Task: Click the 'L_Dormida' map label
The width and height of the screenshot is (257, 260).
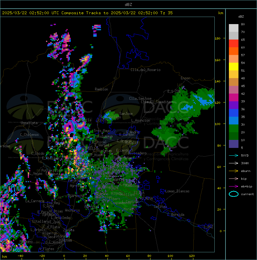Action: tap(176, 215)
